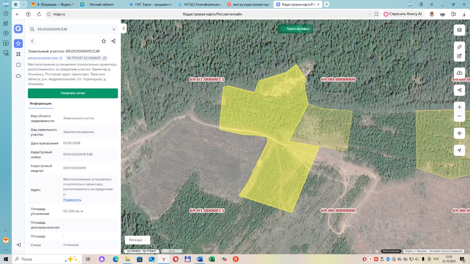Open browser downloads
The width and height of the screenshot is (470, 264).
point(464,14)
